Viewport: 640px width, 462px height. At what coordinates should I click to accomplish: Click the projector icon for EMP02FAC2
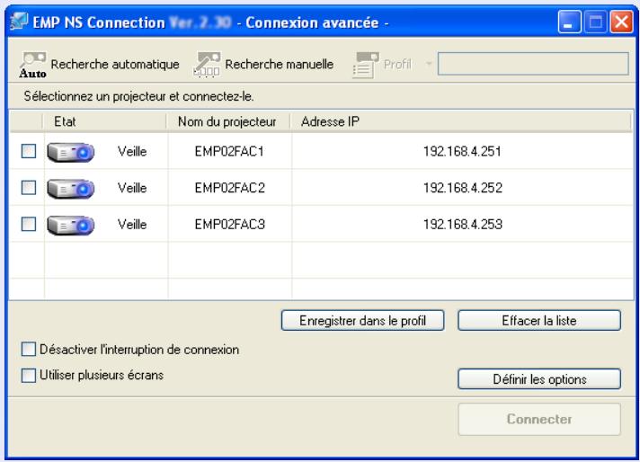point(71,189)
